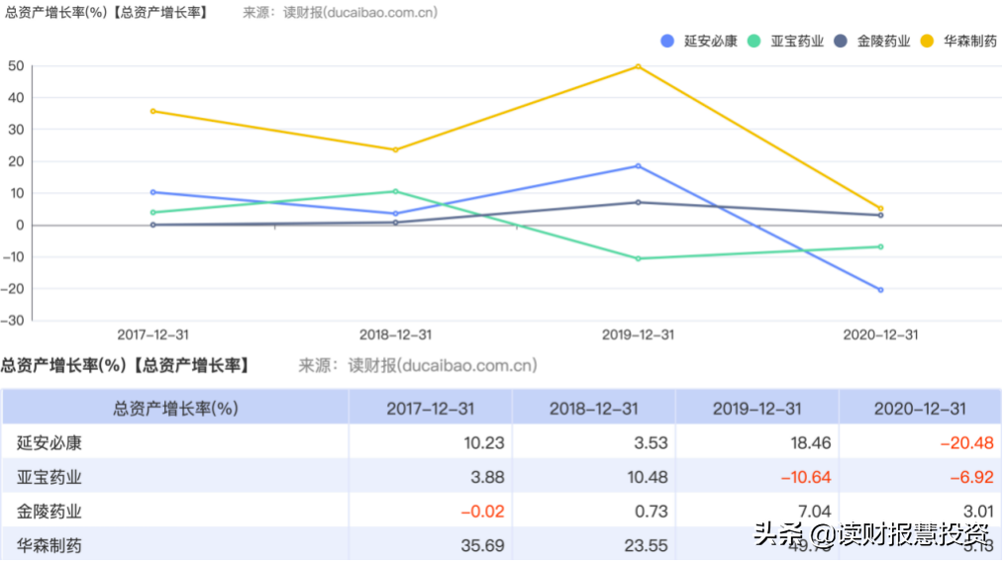This screenshot has width=1006, height=564.
Task: Click y-axis value 50
Action: (16, 66)
